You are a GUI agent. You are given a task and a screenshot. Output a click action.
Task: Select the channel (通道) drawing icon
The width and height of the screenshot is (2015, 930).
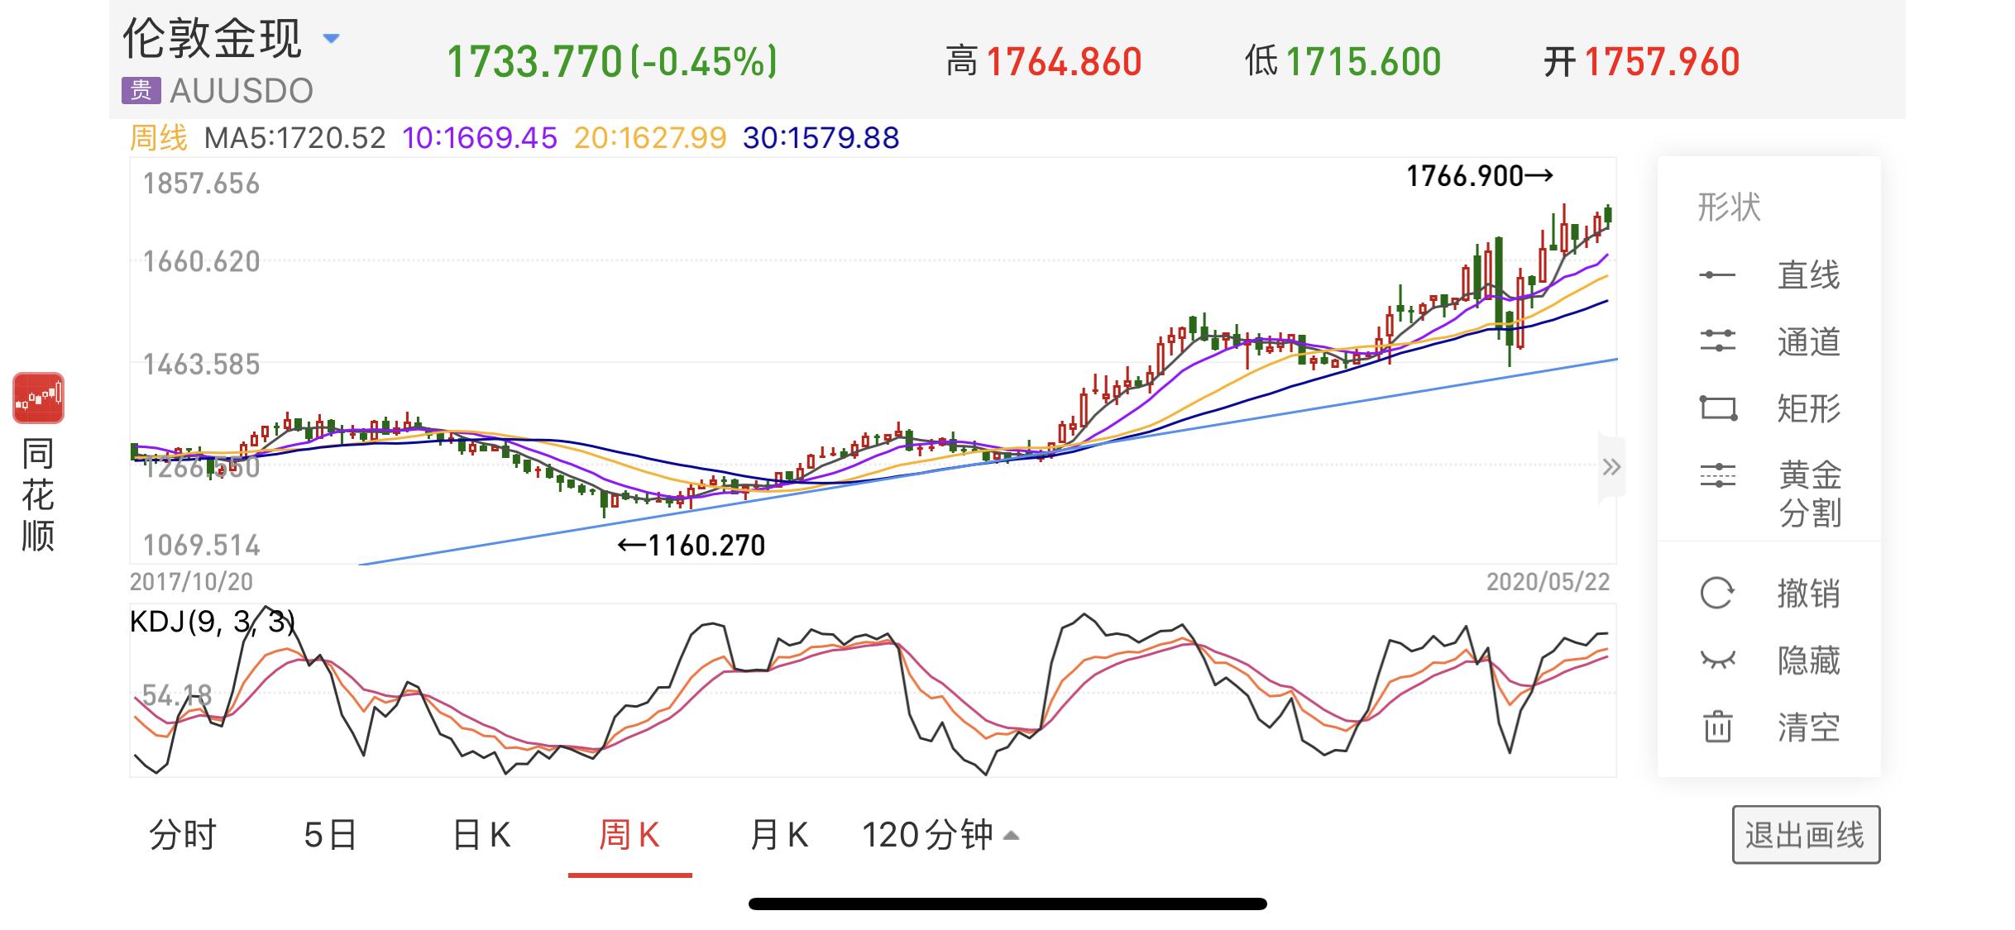1717,341
